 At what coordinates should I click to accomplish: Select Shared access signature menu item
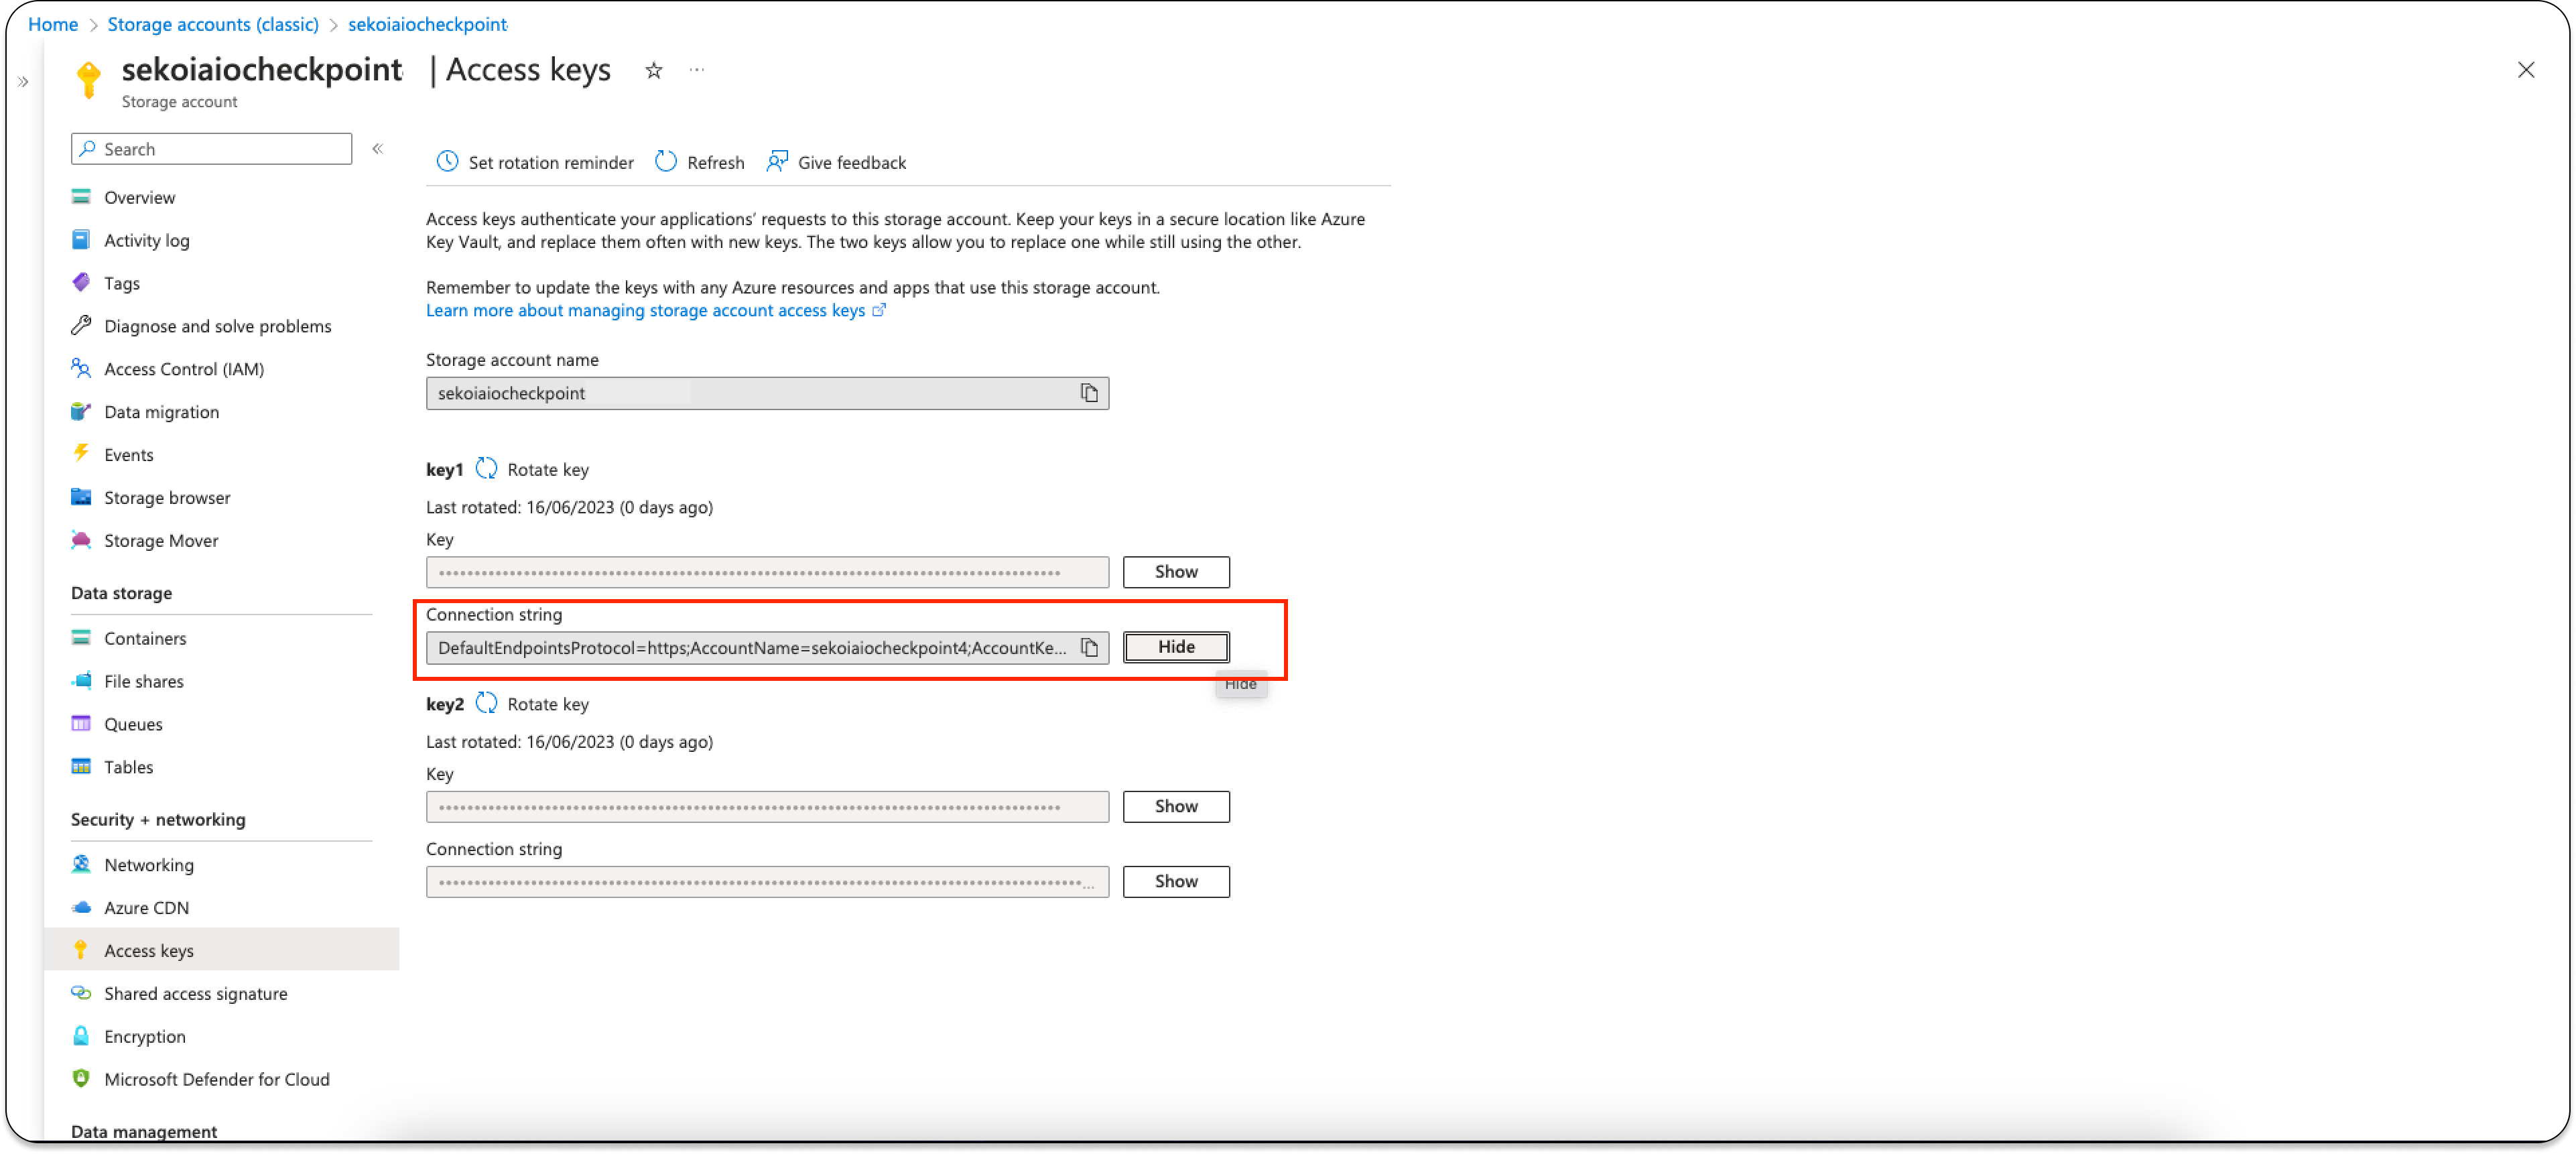[x=195, y=993]
